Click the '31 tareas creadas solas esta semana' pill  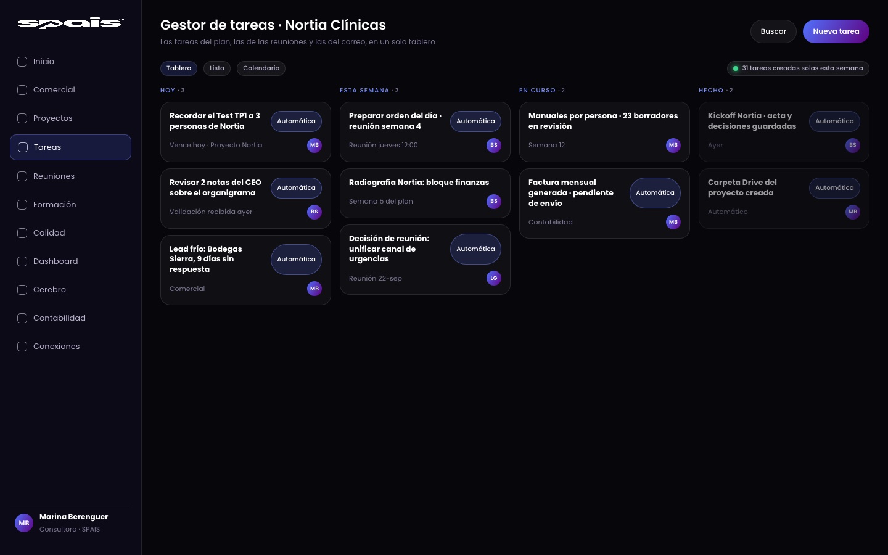point(798,68)
